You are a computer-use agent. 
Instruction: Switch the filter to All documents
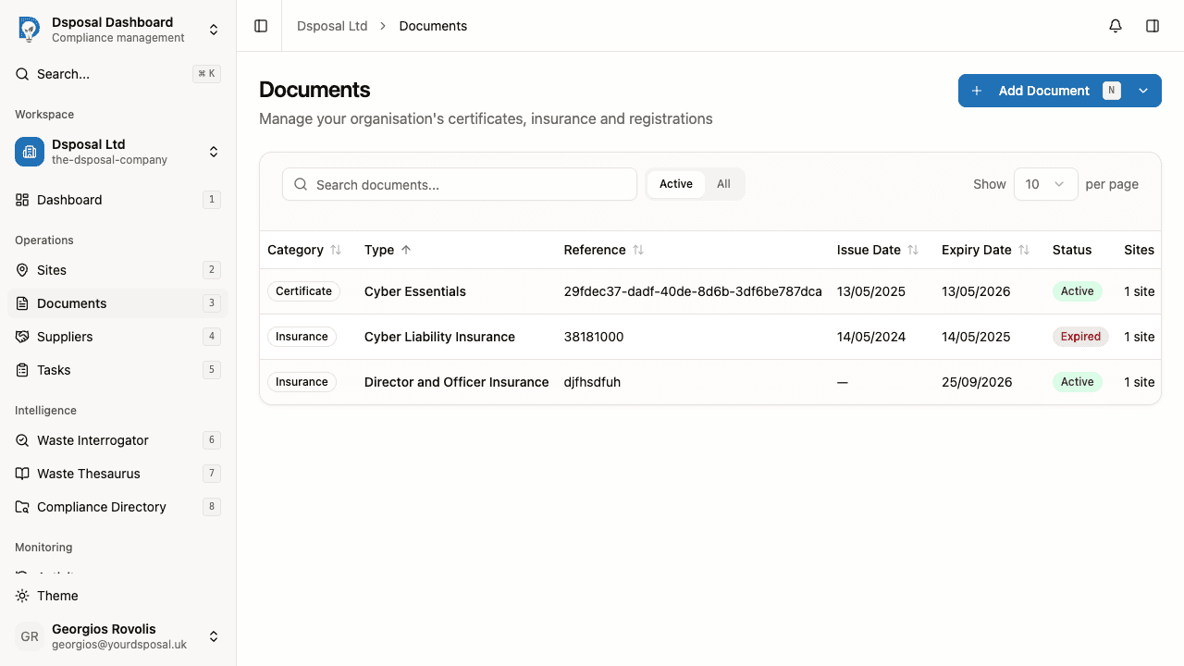pyautogui.click(x=723, y=184)
